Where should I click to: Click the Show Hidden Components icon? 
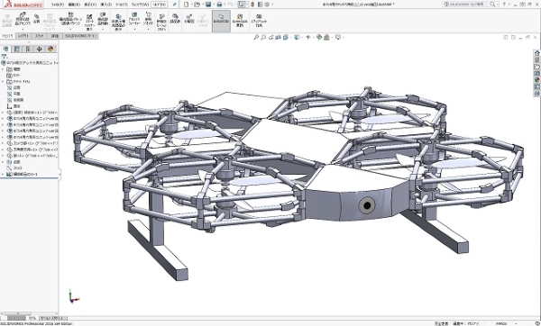click(x=118, y=16)
